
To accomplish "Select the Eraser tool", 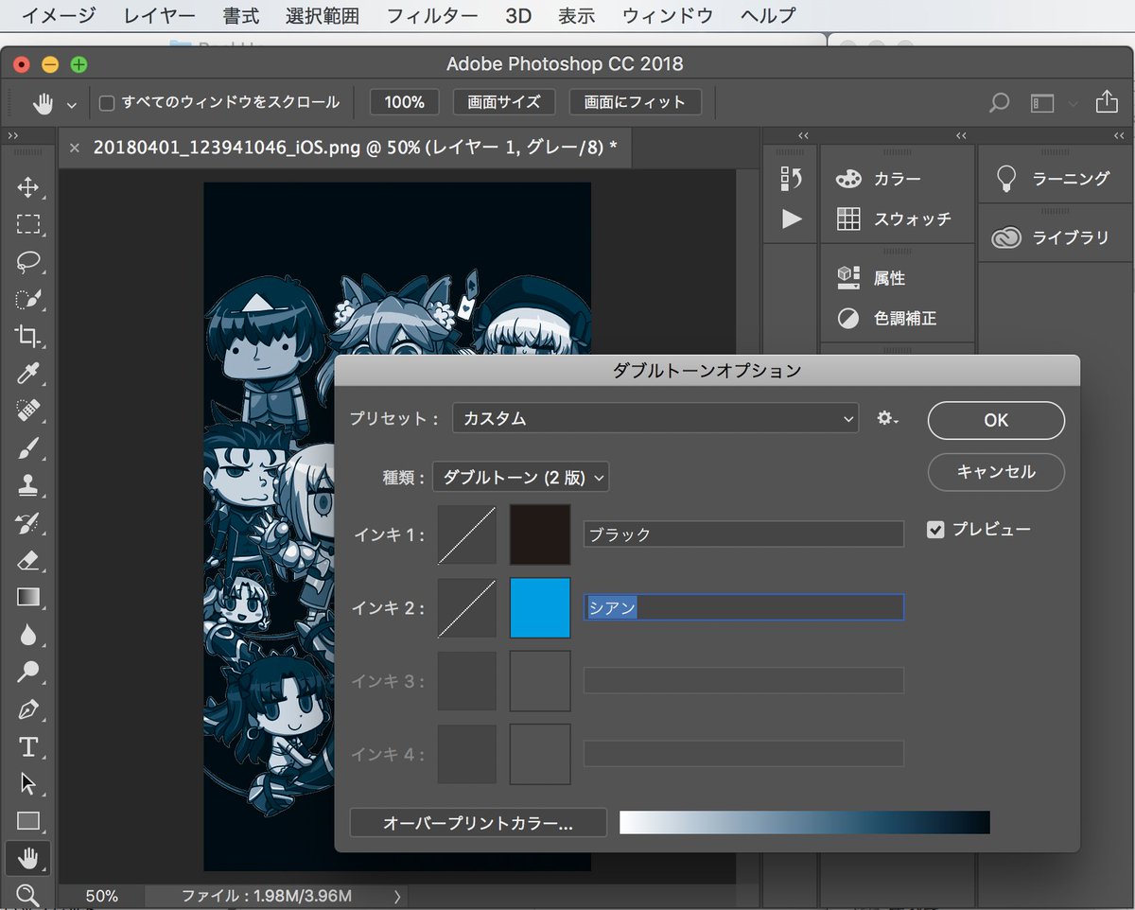I will [27, 560].
